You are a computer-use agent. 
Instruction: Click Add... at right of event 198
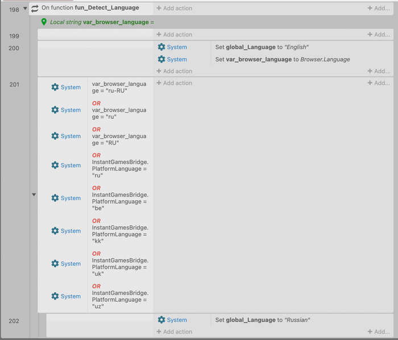tap(379, 8)
